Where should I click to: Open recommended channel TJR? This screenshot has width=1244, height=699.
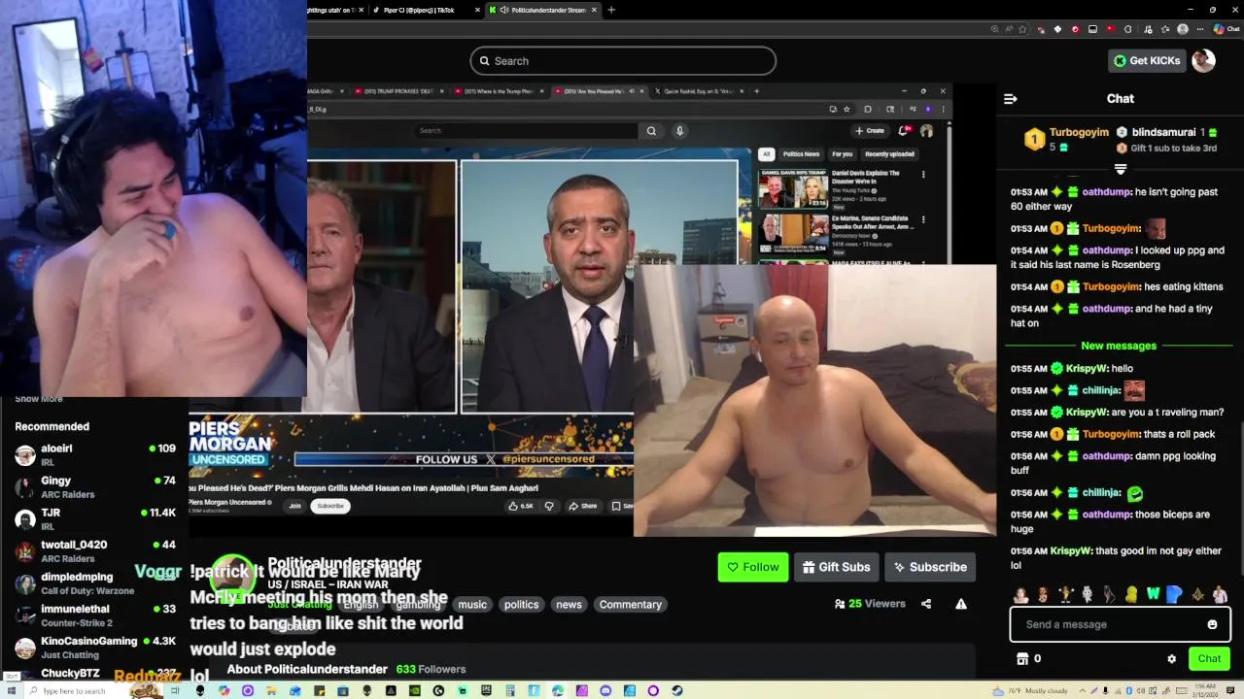(x=94, y=518)
